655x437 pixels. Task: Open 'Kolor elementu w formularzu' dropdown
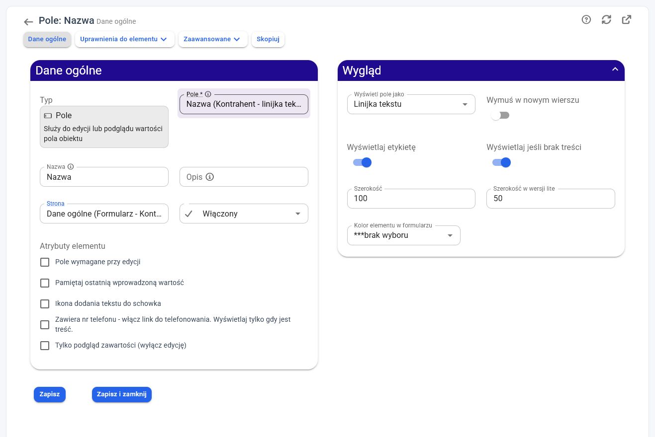point(404,235)
